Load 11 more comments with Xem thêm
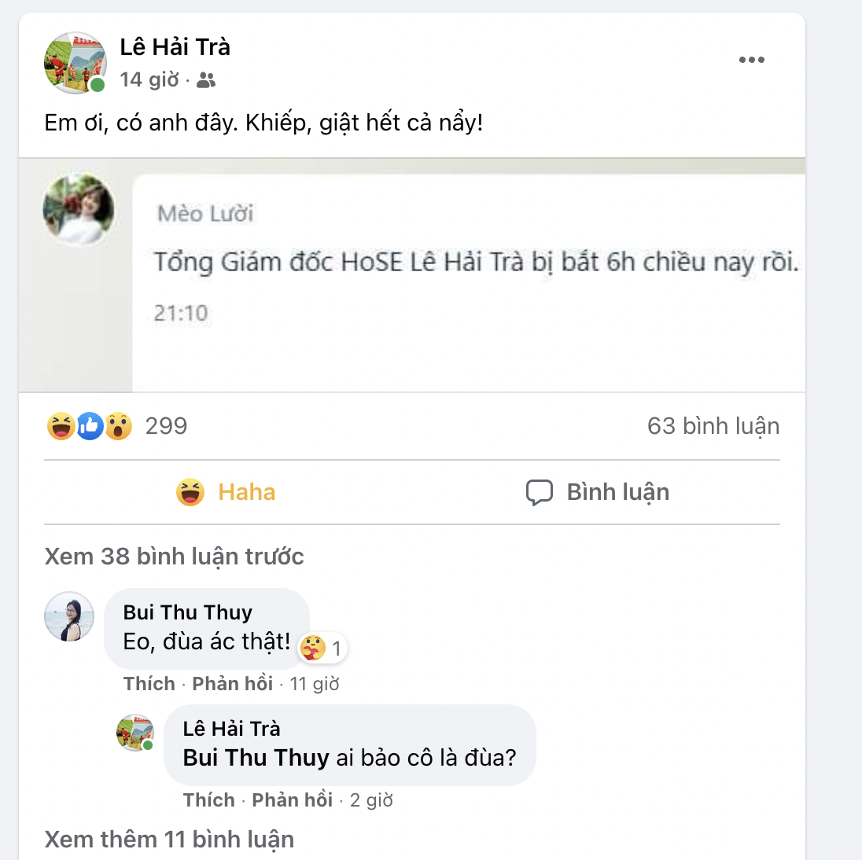This screenshot has height=860, width=862. 168,838
